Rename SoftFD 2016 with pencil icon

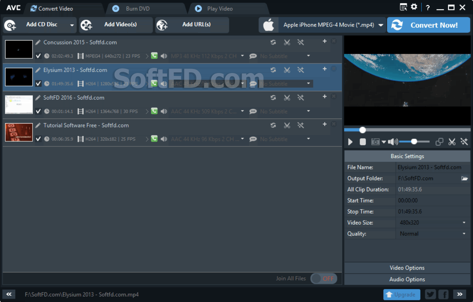click(x=38, y=98)
